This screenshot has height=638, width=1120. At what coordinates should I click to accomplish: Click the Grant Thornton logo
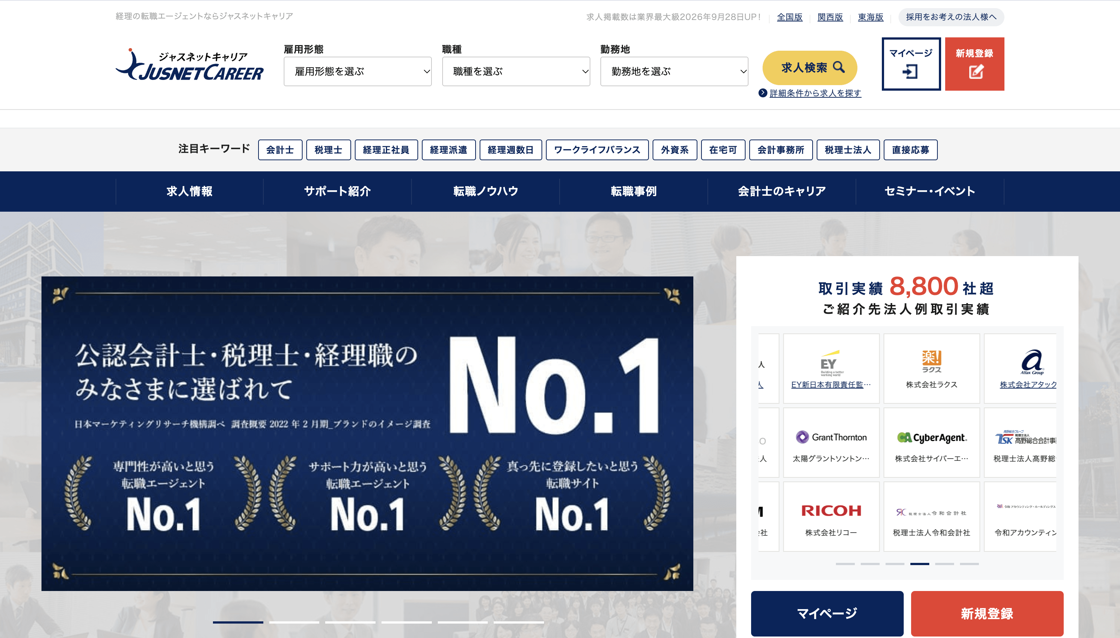[831, 437]
